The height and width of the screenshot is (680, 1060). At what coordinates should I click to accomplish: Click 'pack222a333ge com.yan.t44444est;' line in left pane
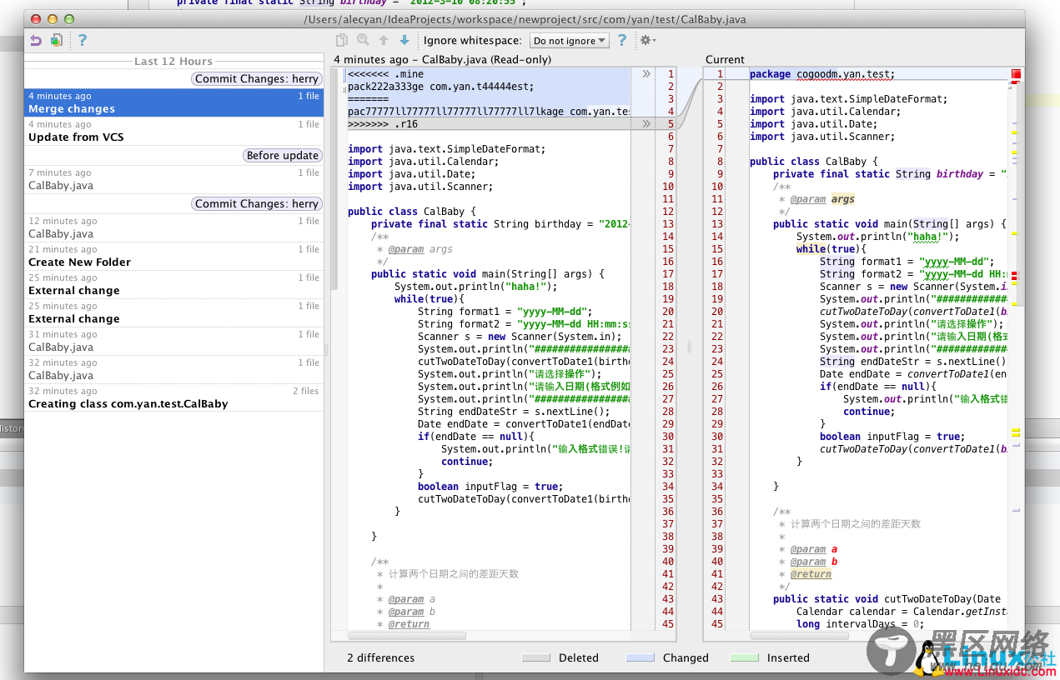tap(441, 87)
